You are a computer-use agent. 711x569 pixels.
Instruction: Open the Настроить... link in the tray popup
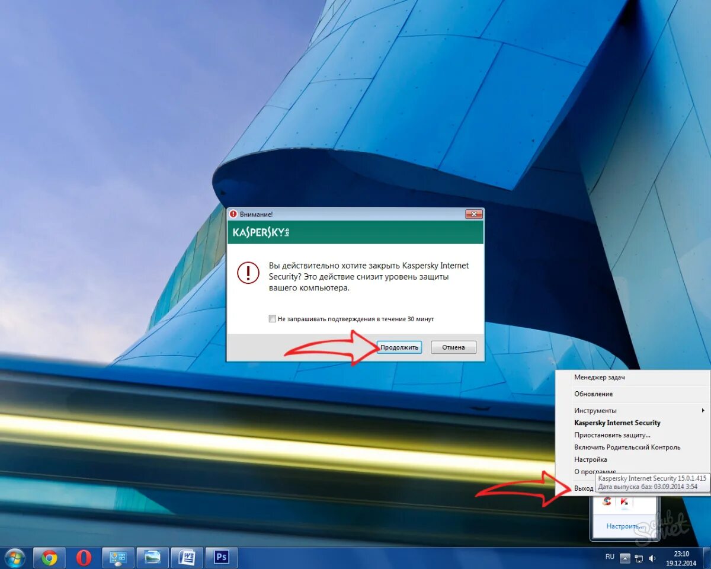[624, 526]
